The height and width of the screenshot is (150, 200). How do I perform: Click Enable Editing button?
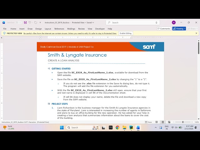pos(126,33)
